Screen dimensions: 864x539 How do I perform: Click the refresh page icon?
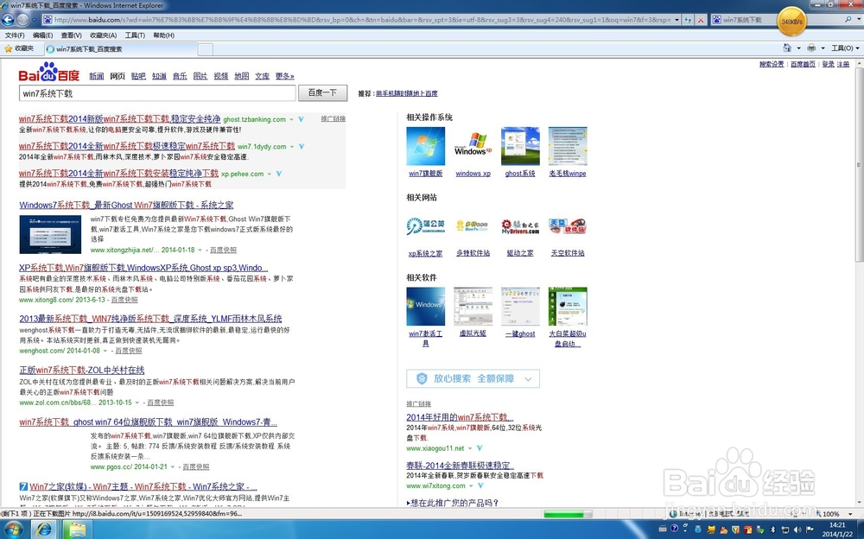pos(689,20)
